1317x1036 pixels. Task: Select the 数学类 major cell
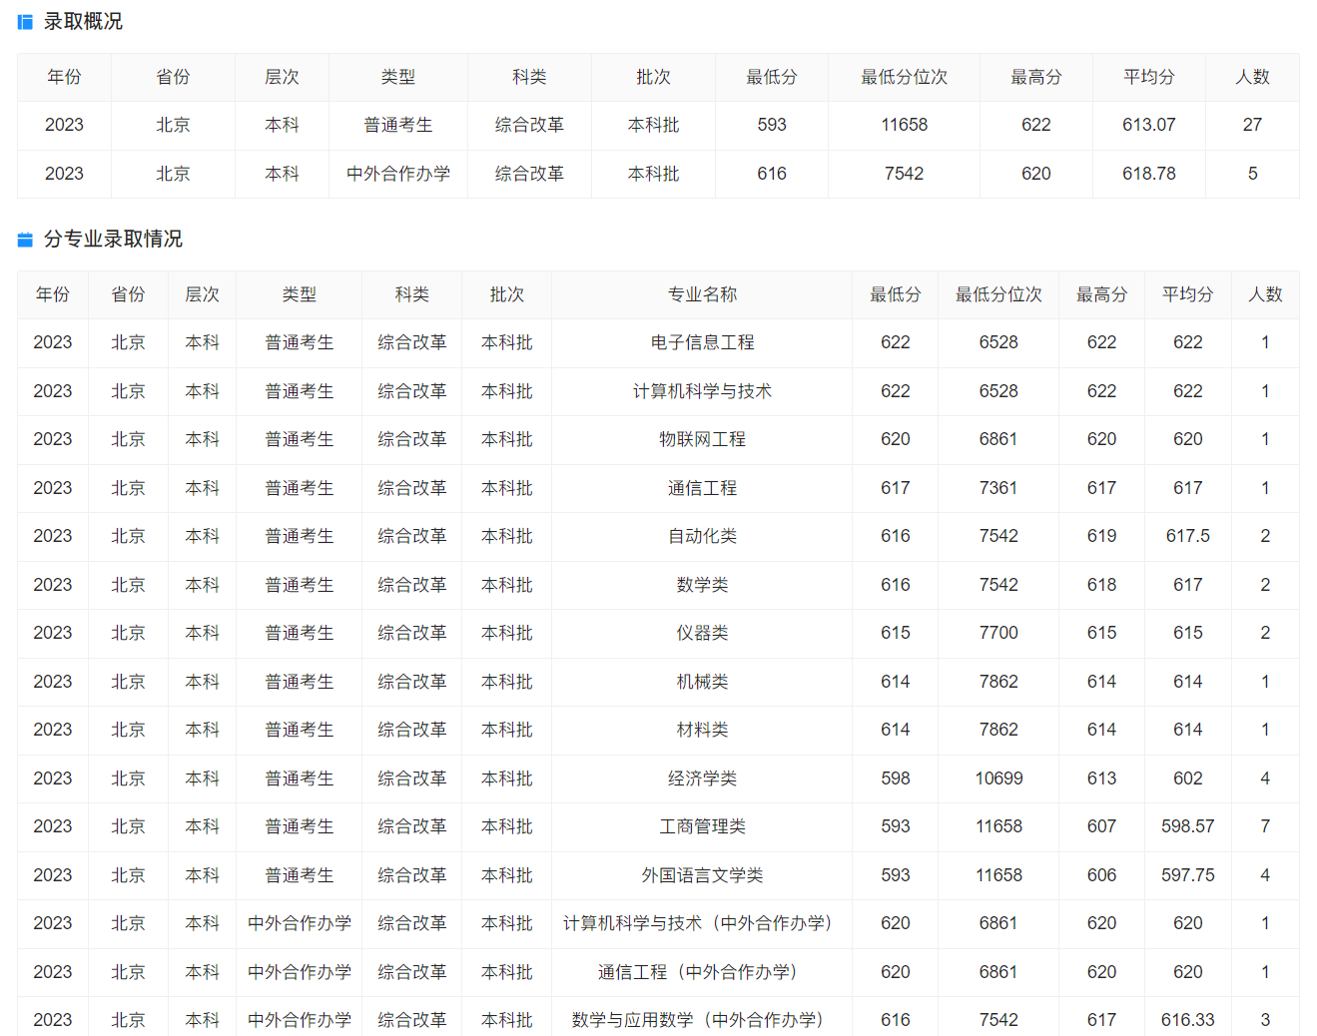point(702,585)
